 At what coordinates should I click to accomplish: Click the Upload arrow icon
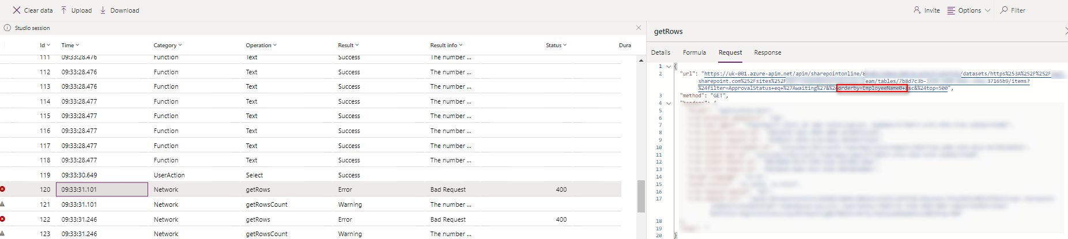(x=64, y=10)
